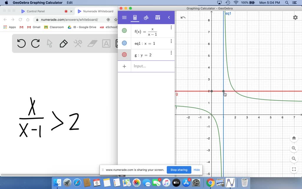The width and height of the screenshot is (302, 189).
Task: Click the undo arrow on whiteboard toolbar
Action: tap(21, 44)
